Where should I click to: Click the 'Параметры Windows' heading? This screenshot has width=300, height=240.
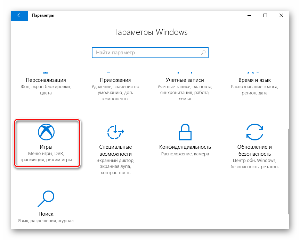150,32
